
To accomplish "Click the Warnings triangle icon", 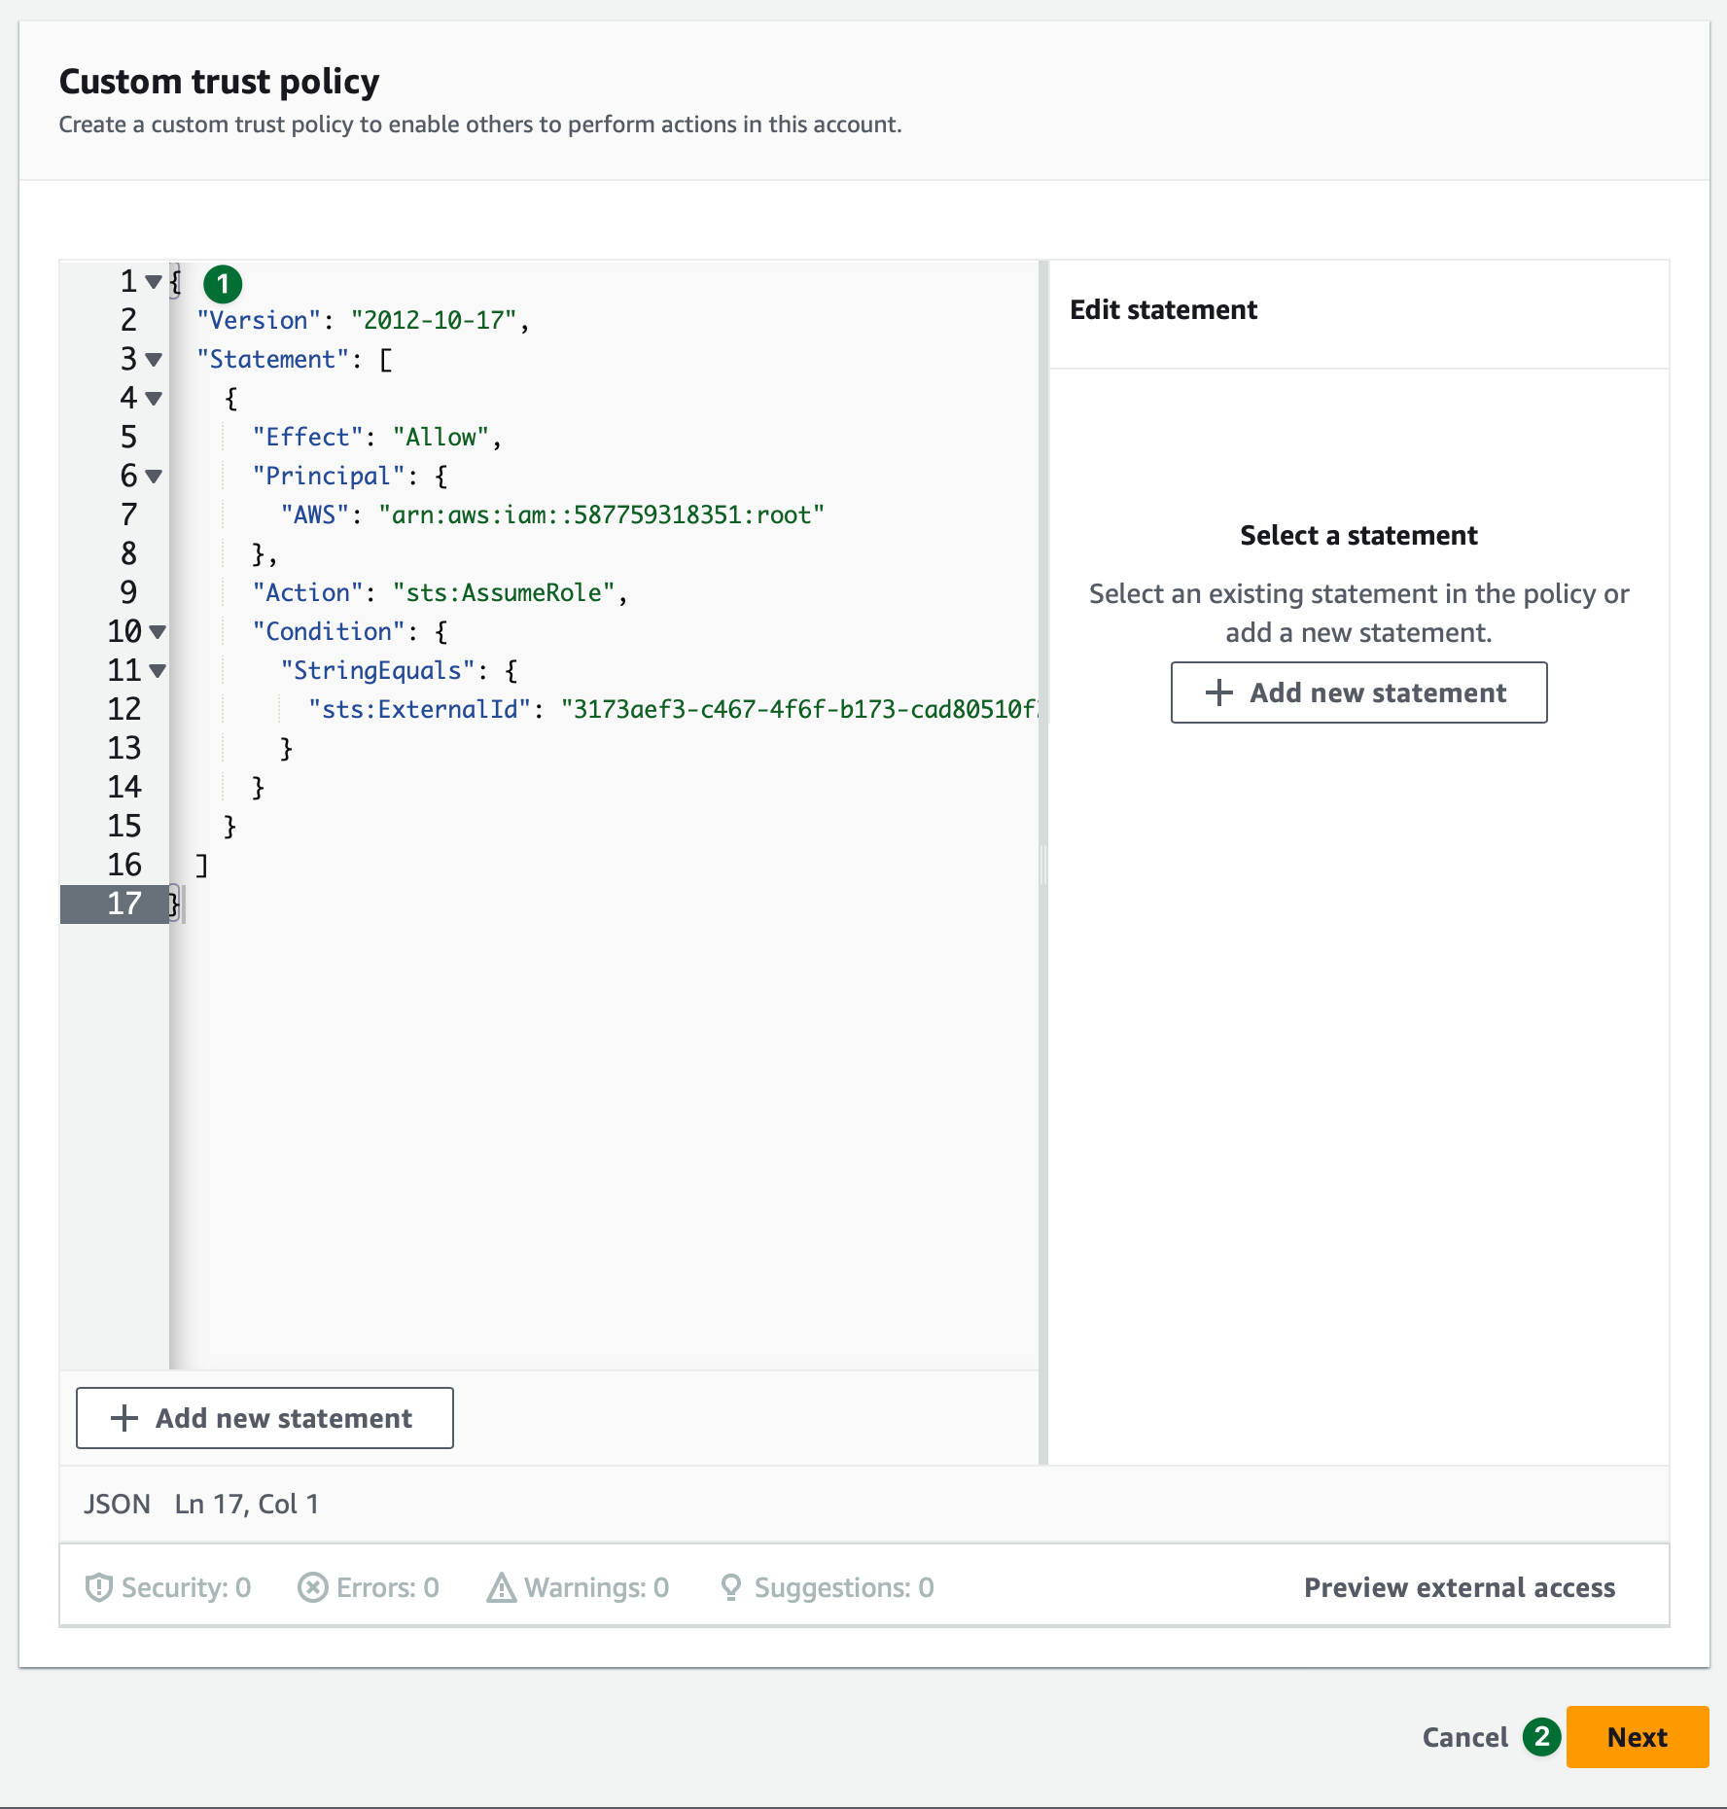I will click(x=501, y=1587).
